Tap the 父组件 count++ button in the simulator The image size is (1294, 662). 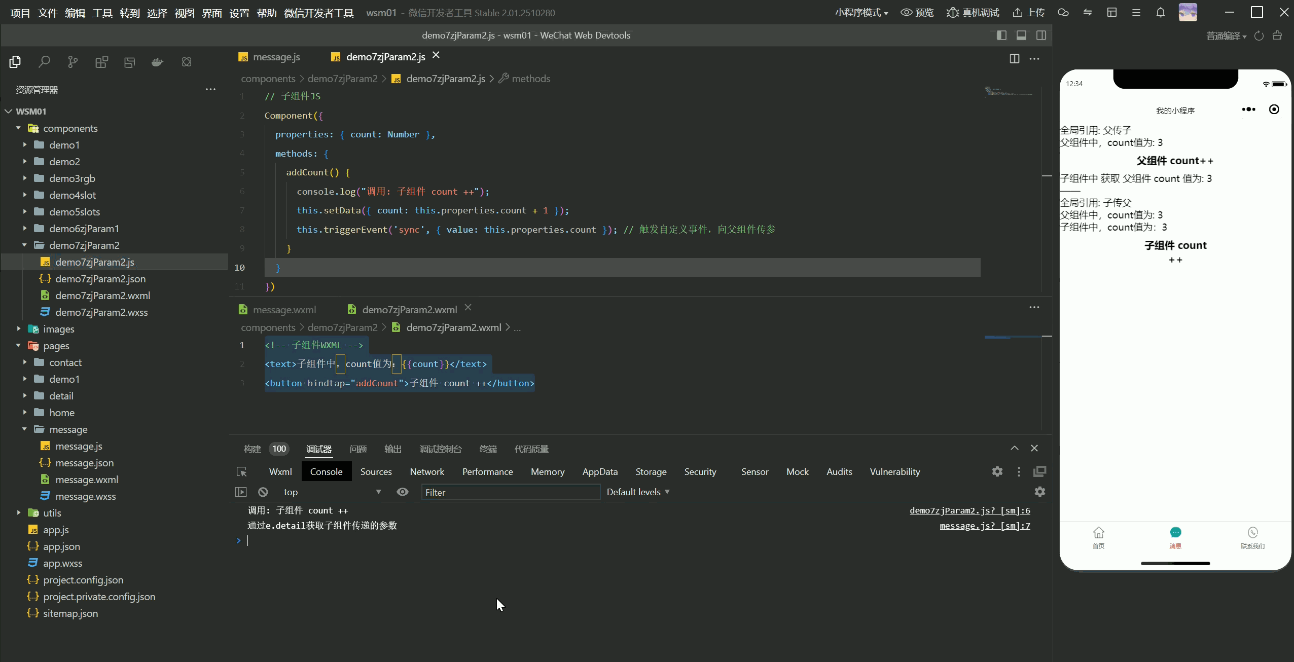pos(1175,161)
